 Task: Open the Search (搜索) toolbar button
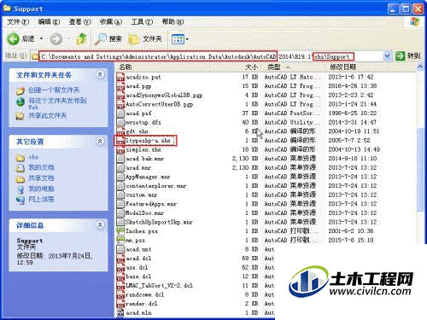click(x=108, y=39)
